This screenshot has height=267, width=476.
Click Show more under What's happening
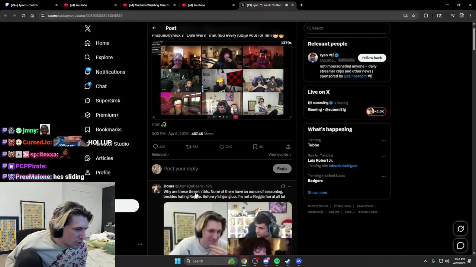click(317, 192)
